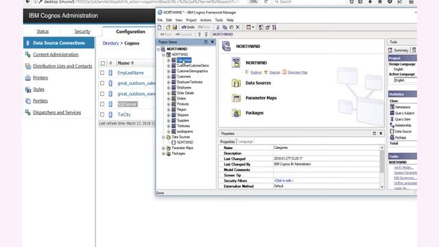The image size is (439, 247).
Task: Open the Explorer link under NORTWND
Action: [x=256, y=72]
